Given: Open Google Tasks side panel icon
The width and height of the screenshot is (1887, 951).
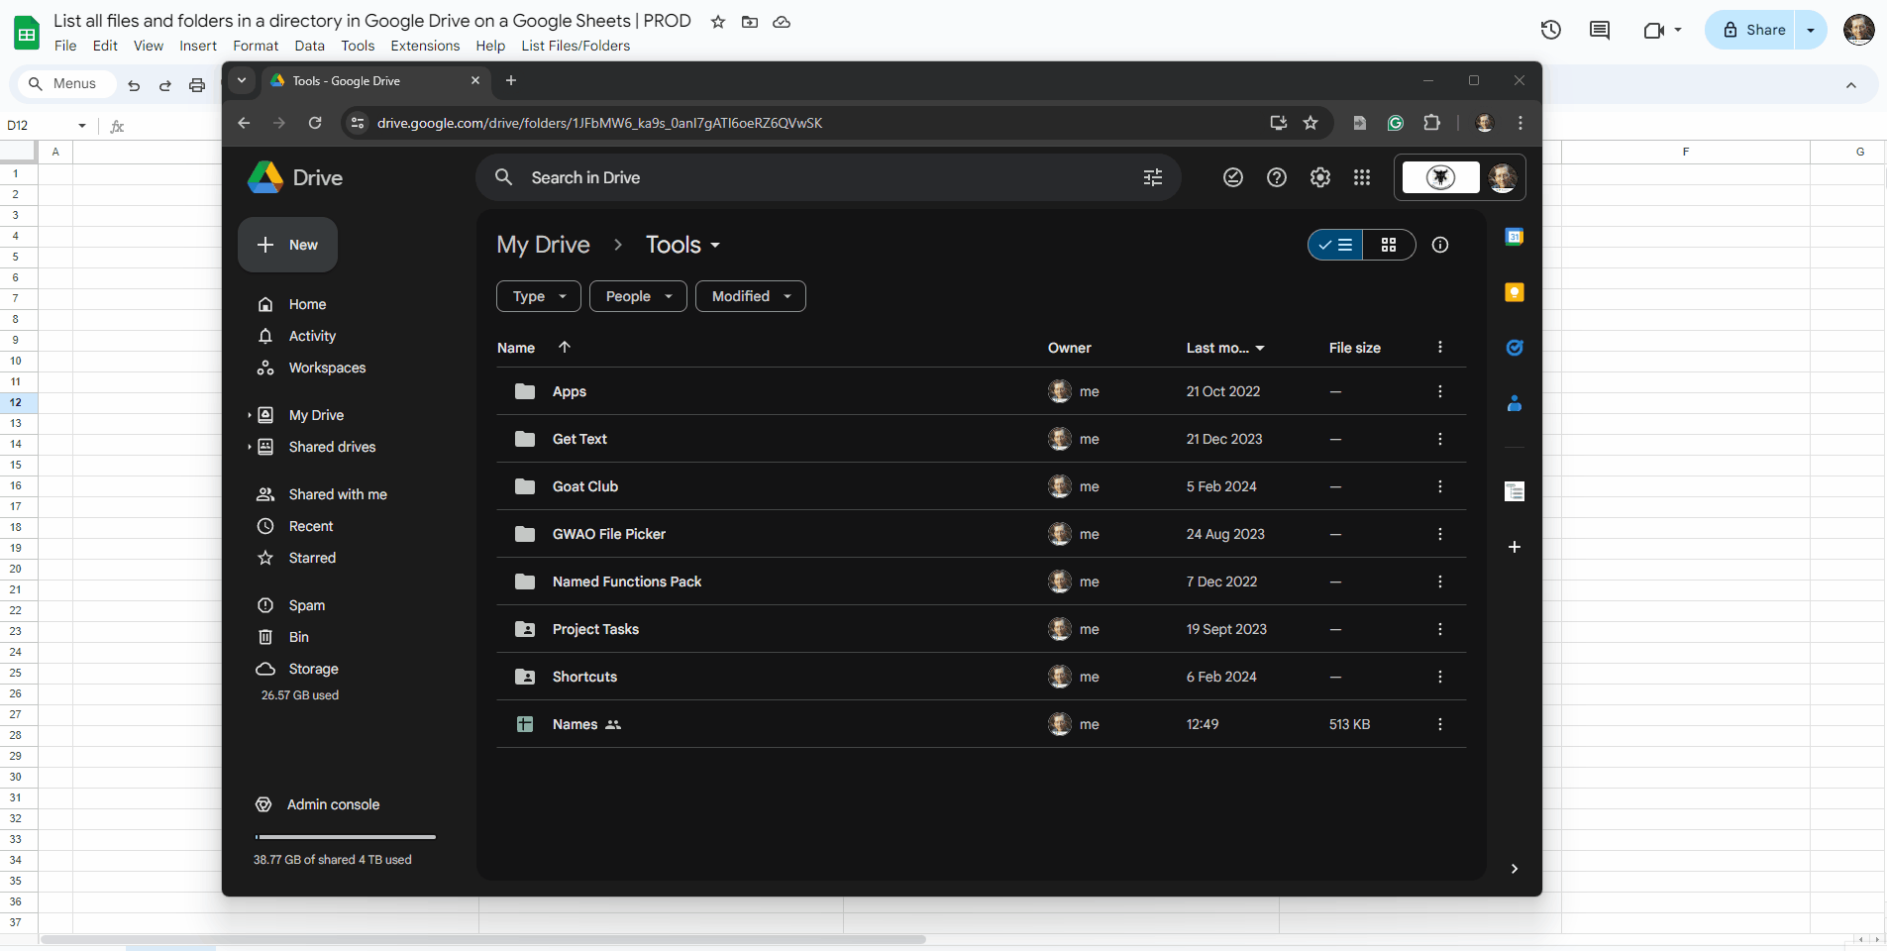Looking at the screenshot, I should (1515, 348).
